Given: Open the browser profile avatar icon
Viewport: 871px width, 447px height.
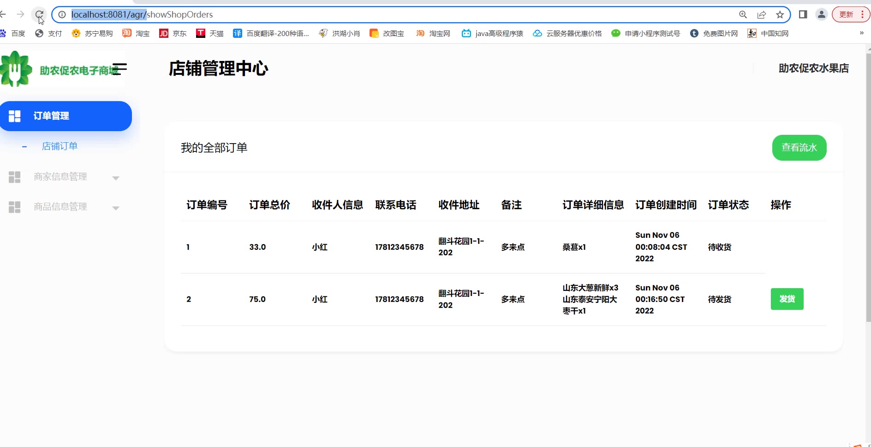Looking at the screenshot, I should pos(821,15).
